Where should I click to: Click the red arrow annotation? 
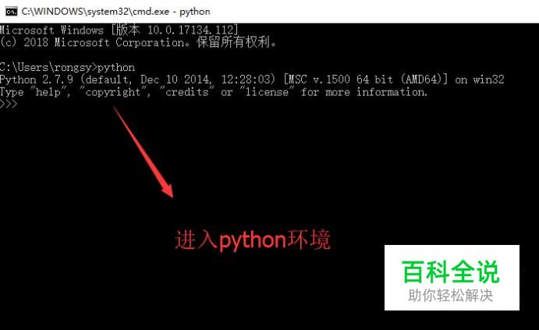(144, 152)
